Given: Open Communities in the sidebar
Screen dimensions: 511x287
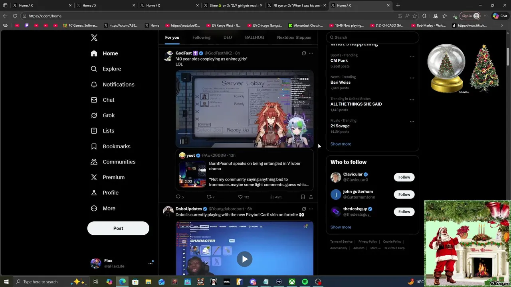Looking at the screenshot, I should coord(113,162).
